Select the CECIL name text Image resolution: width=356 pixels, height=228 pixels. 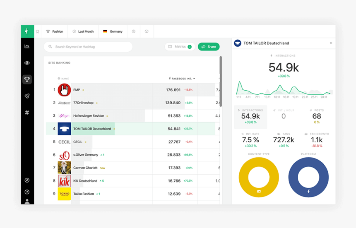pyautogui.click(x=78, y=142)
